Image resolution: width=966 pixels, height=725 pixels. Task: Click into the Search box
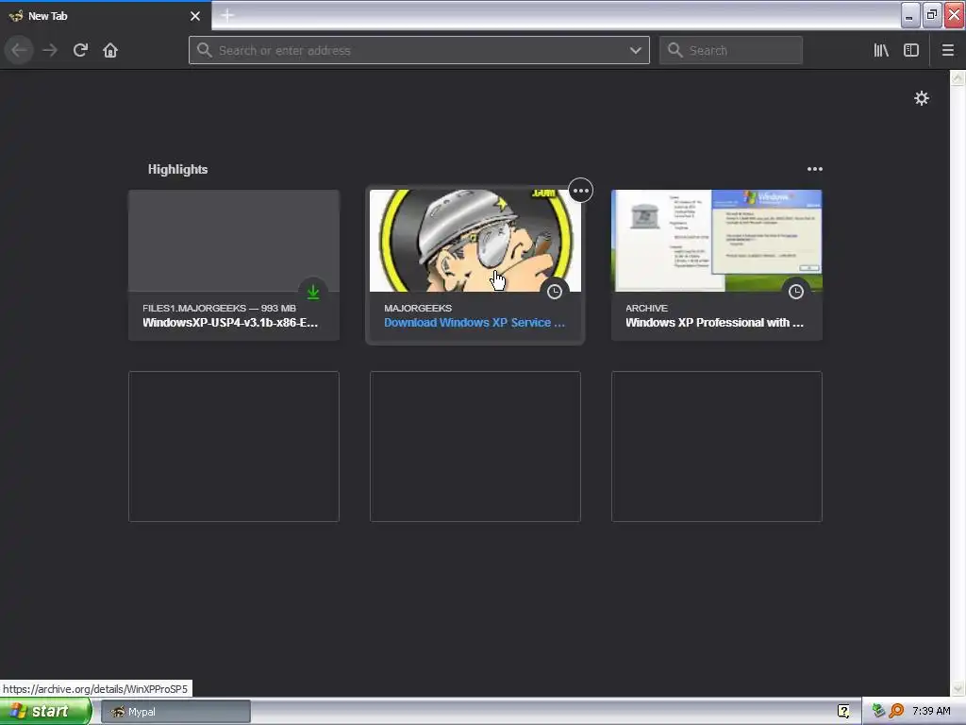731,50
